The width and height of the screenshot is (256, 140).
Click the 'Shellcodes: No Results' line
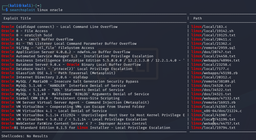click(x=25, y=136)
